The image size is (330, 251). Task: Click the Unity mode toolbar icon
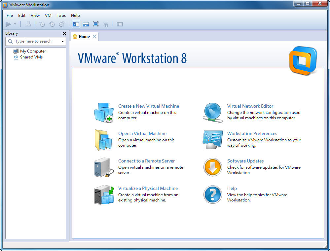[106, 24]
